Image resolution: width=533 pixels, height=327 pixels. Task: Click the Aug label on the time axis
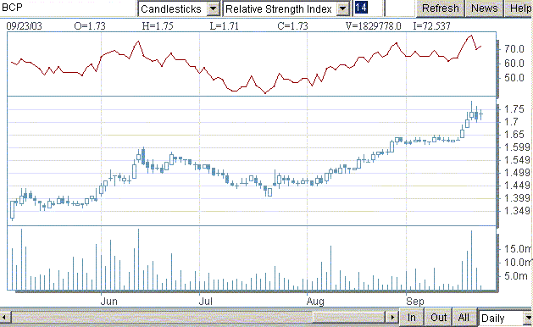click(x=315, y=302)
